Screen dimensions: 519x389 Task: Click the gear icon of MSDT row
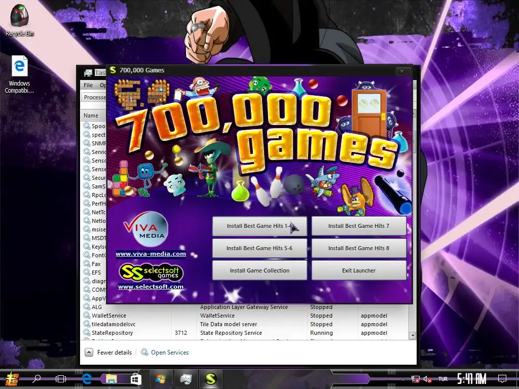tap(87, 238)
